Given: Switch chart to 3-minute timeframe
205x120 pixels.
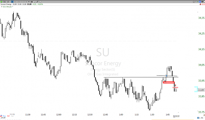Looking at the screenshot, I should tap(15, 2).
